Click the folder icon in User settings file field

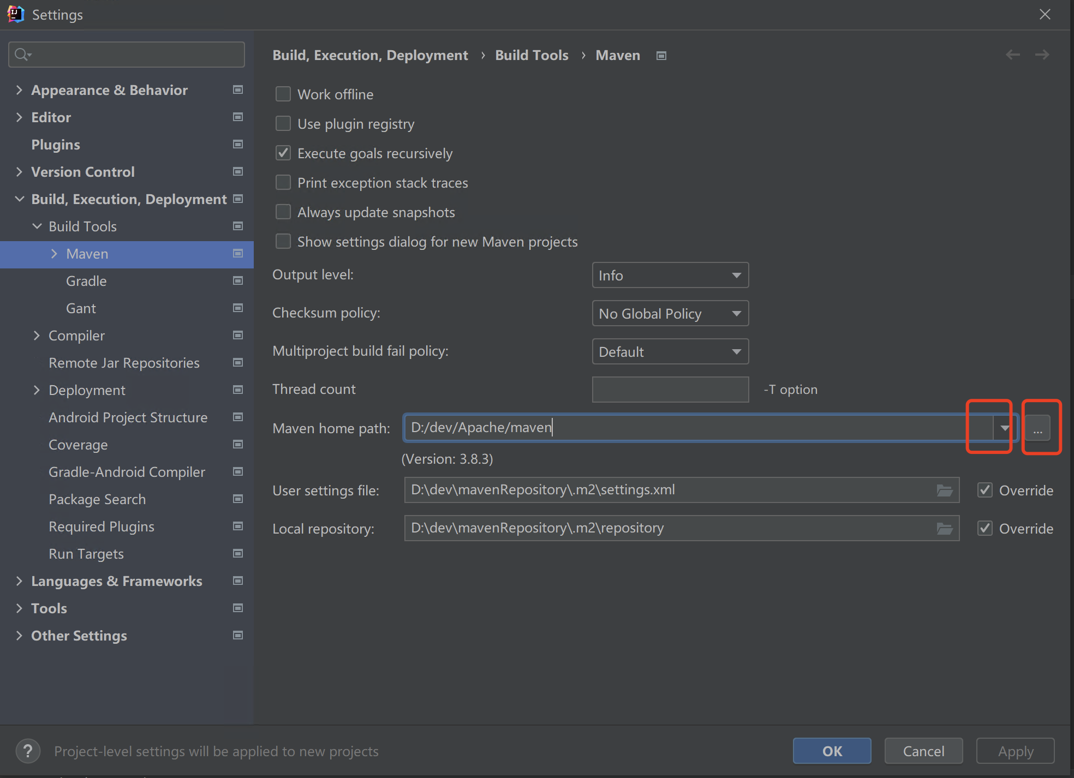click(x=944, y=490)
